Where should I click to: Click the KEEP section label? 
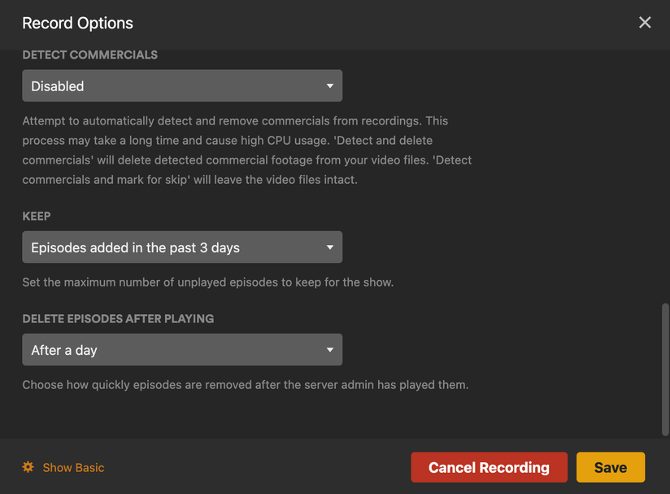[37, 216]
